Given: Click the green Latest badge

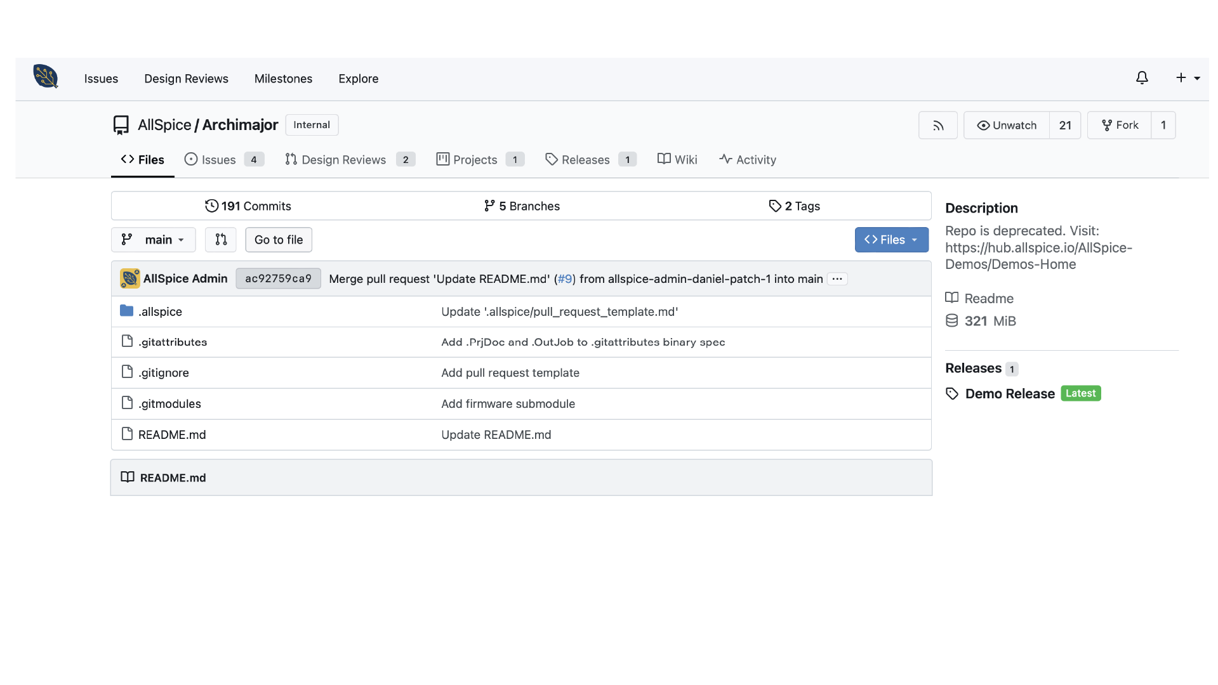Looking at the screenshot, I should (x=1081, y=393).
